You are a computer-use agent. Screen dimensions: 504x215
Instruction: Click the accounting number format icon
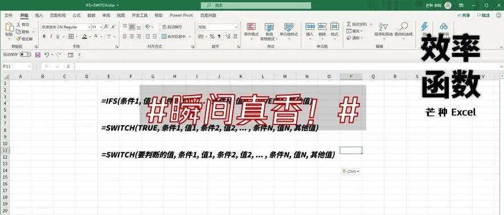[201, 36]
